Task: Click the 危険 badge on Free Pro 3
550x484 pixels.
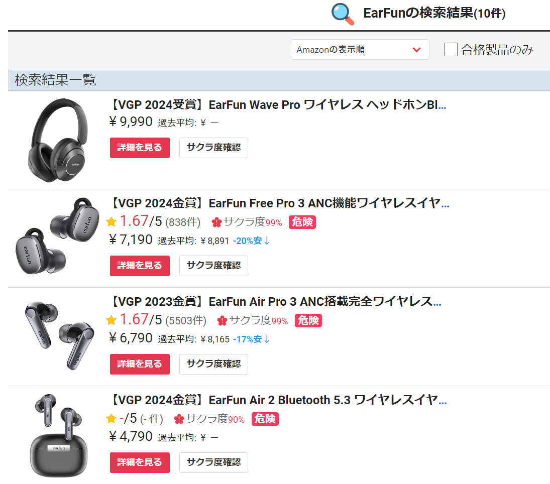Action: click(x=302, y=222)
